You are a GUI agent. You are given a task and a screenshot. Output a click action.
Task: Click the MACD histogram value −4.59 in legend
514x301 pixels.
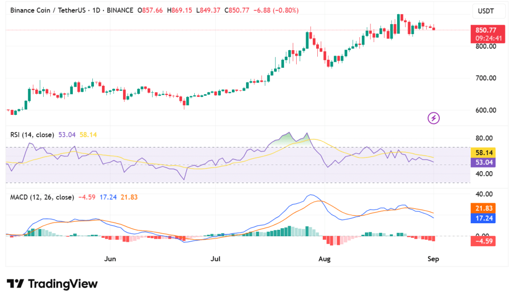tap(87, 197)
